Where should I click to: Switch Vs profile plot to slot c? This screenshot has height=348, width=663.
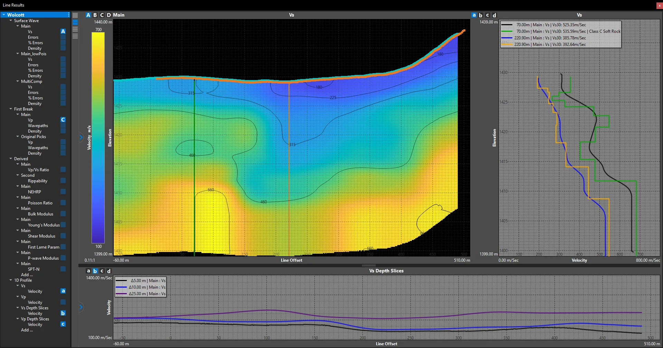487,15
